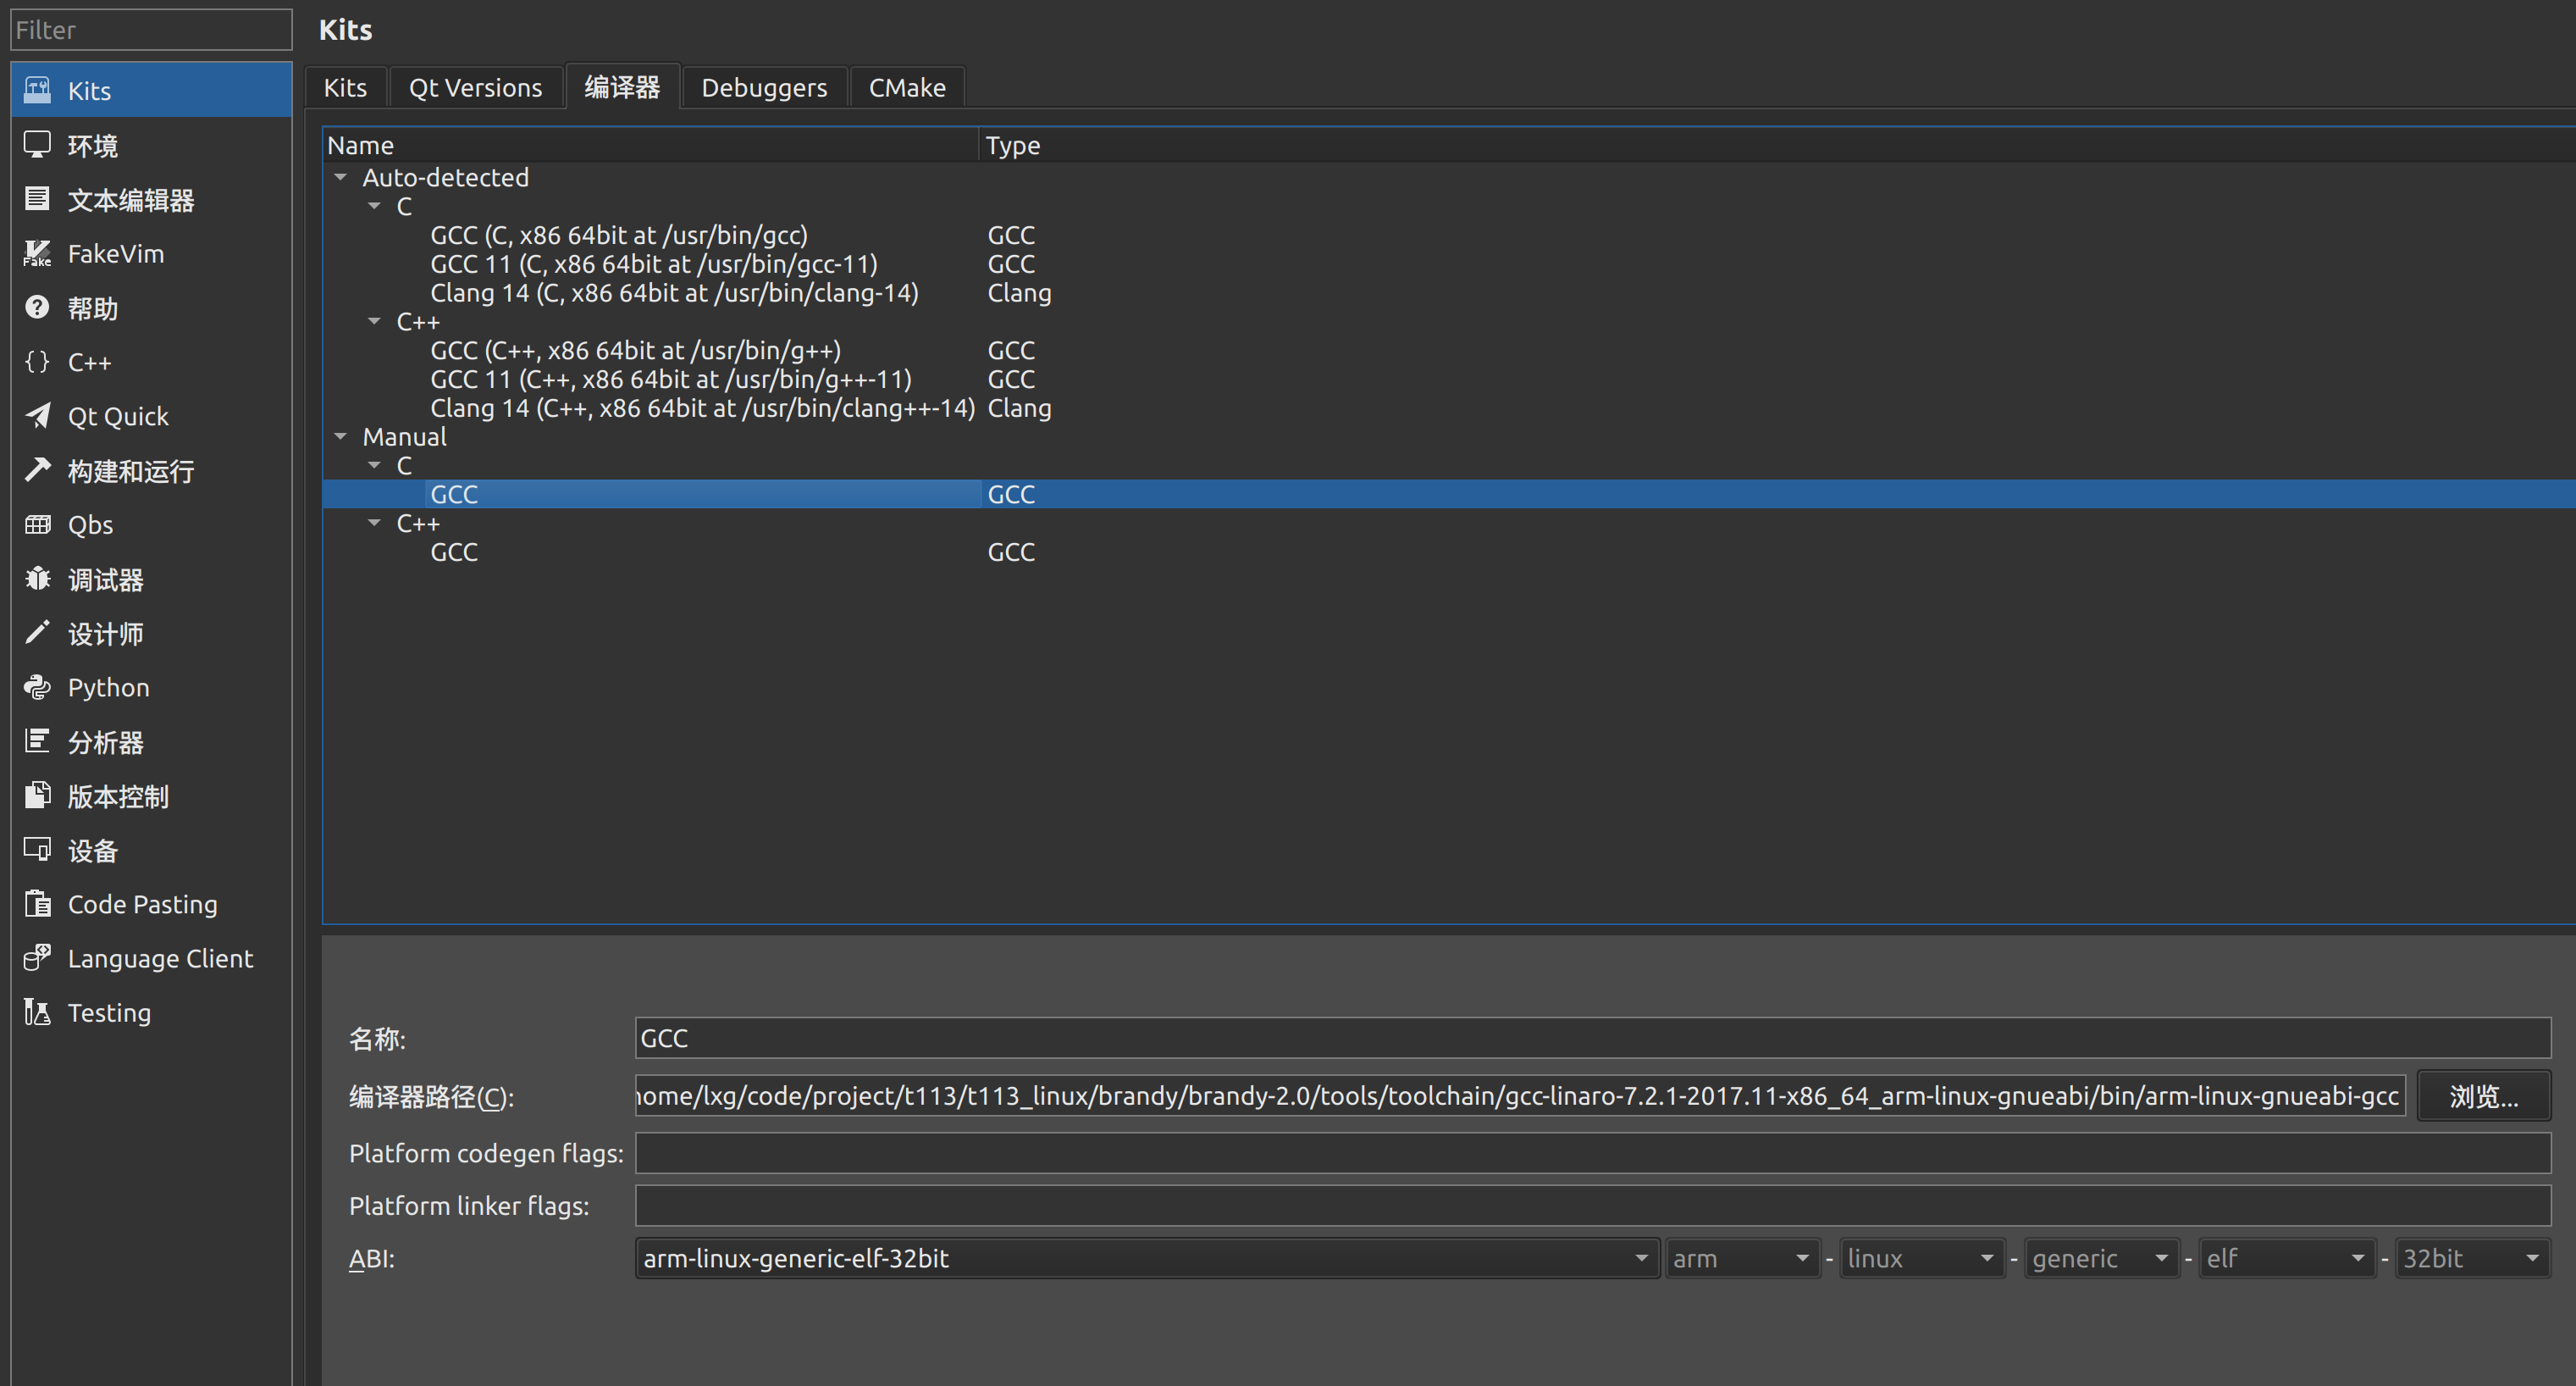Click the 浏览... browse button

tap(2483, 1095)
